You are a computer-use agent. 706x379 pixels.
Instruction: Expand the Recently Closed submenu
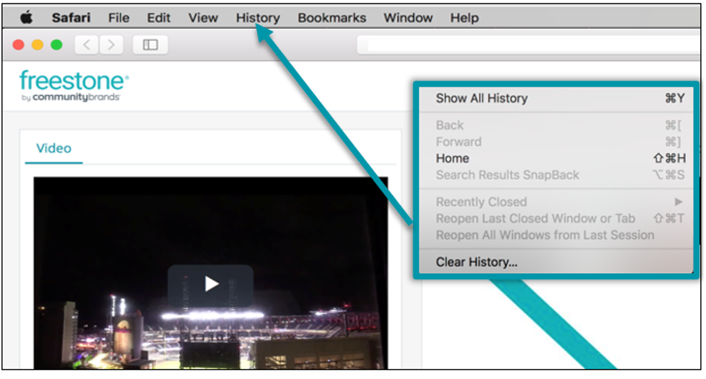(556, 202)
